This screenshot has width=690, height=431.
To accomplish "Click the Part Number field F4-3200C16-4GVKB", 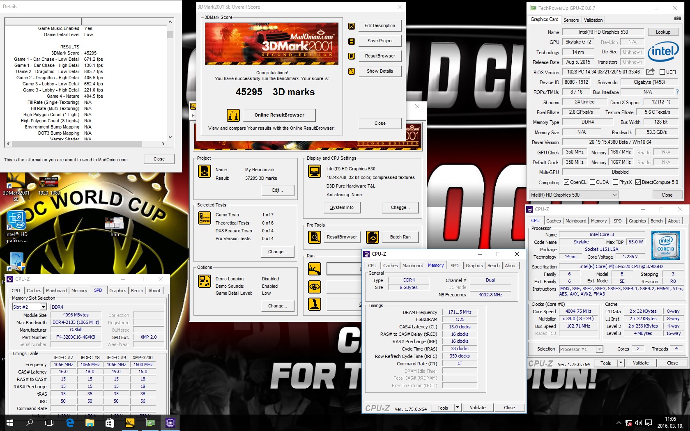I will [x=76, y=337].
